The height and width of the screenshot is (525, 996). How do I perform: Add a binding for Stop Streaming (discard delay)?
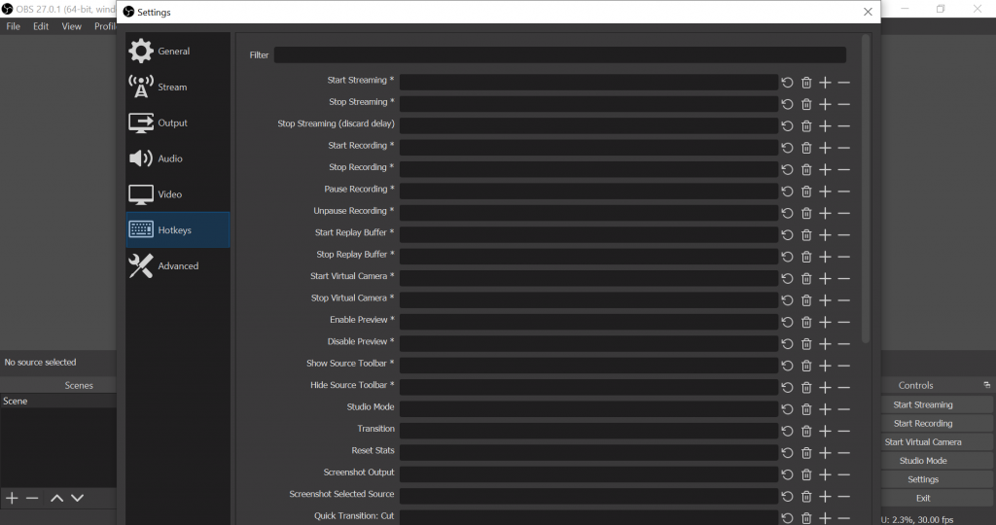[825, 126]
